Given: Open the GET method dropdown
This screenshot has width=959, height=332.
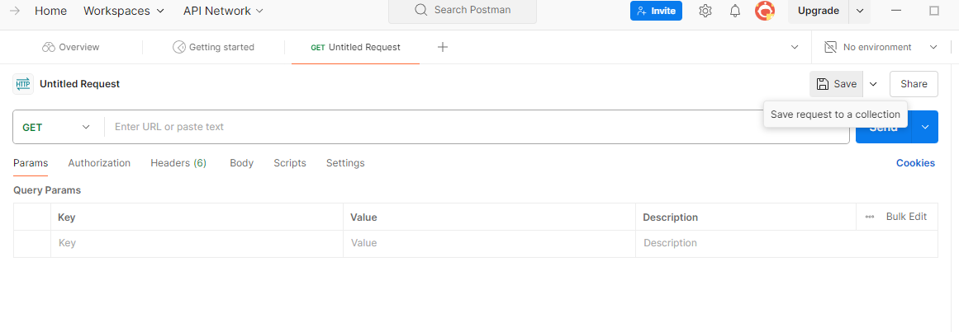Looking at the screenshot, I should tap(56, 127).
